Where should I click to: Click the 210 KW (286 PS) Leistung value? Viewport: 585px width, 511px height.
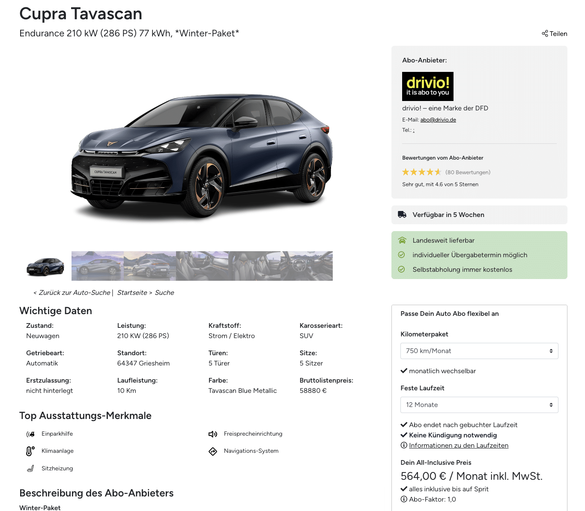coord(143,336)
